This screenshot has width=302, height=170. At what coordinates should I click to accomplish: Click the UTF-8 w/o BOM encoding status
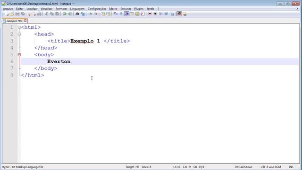[x=270, y=167]
